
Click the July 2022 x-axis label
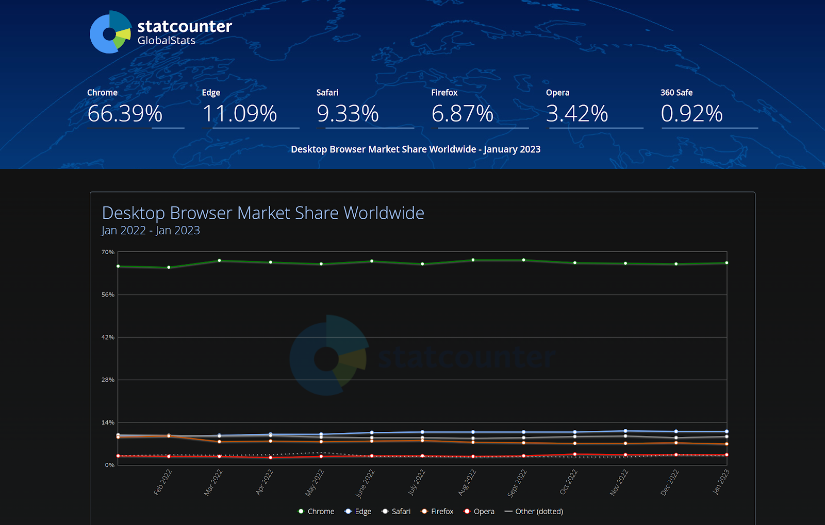point(416,482)
